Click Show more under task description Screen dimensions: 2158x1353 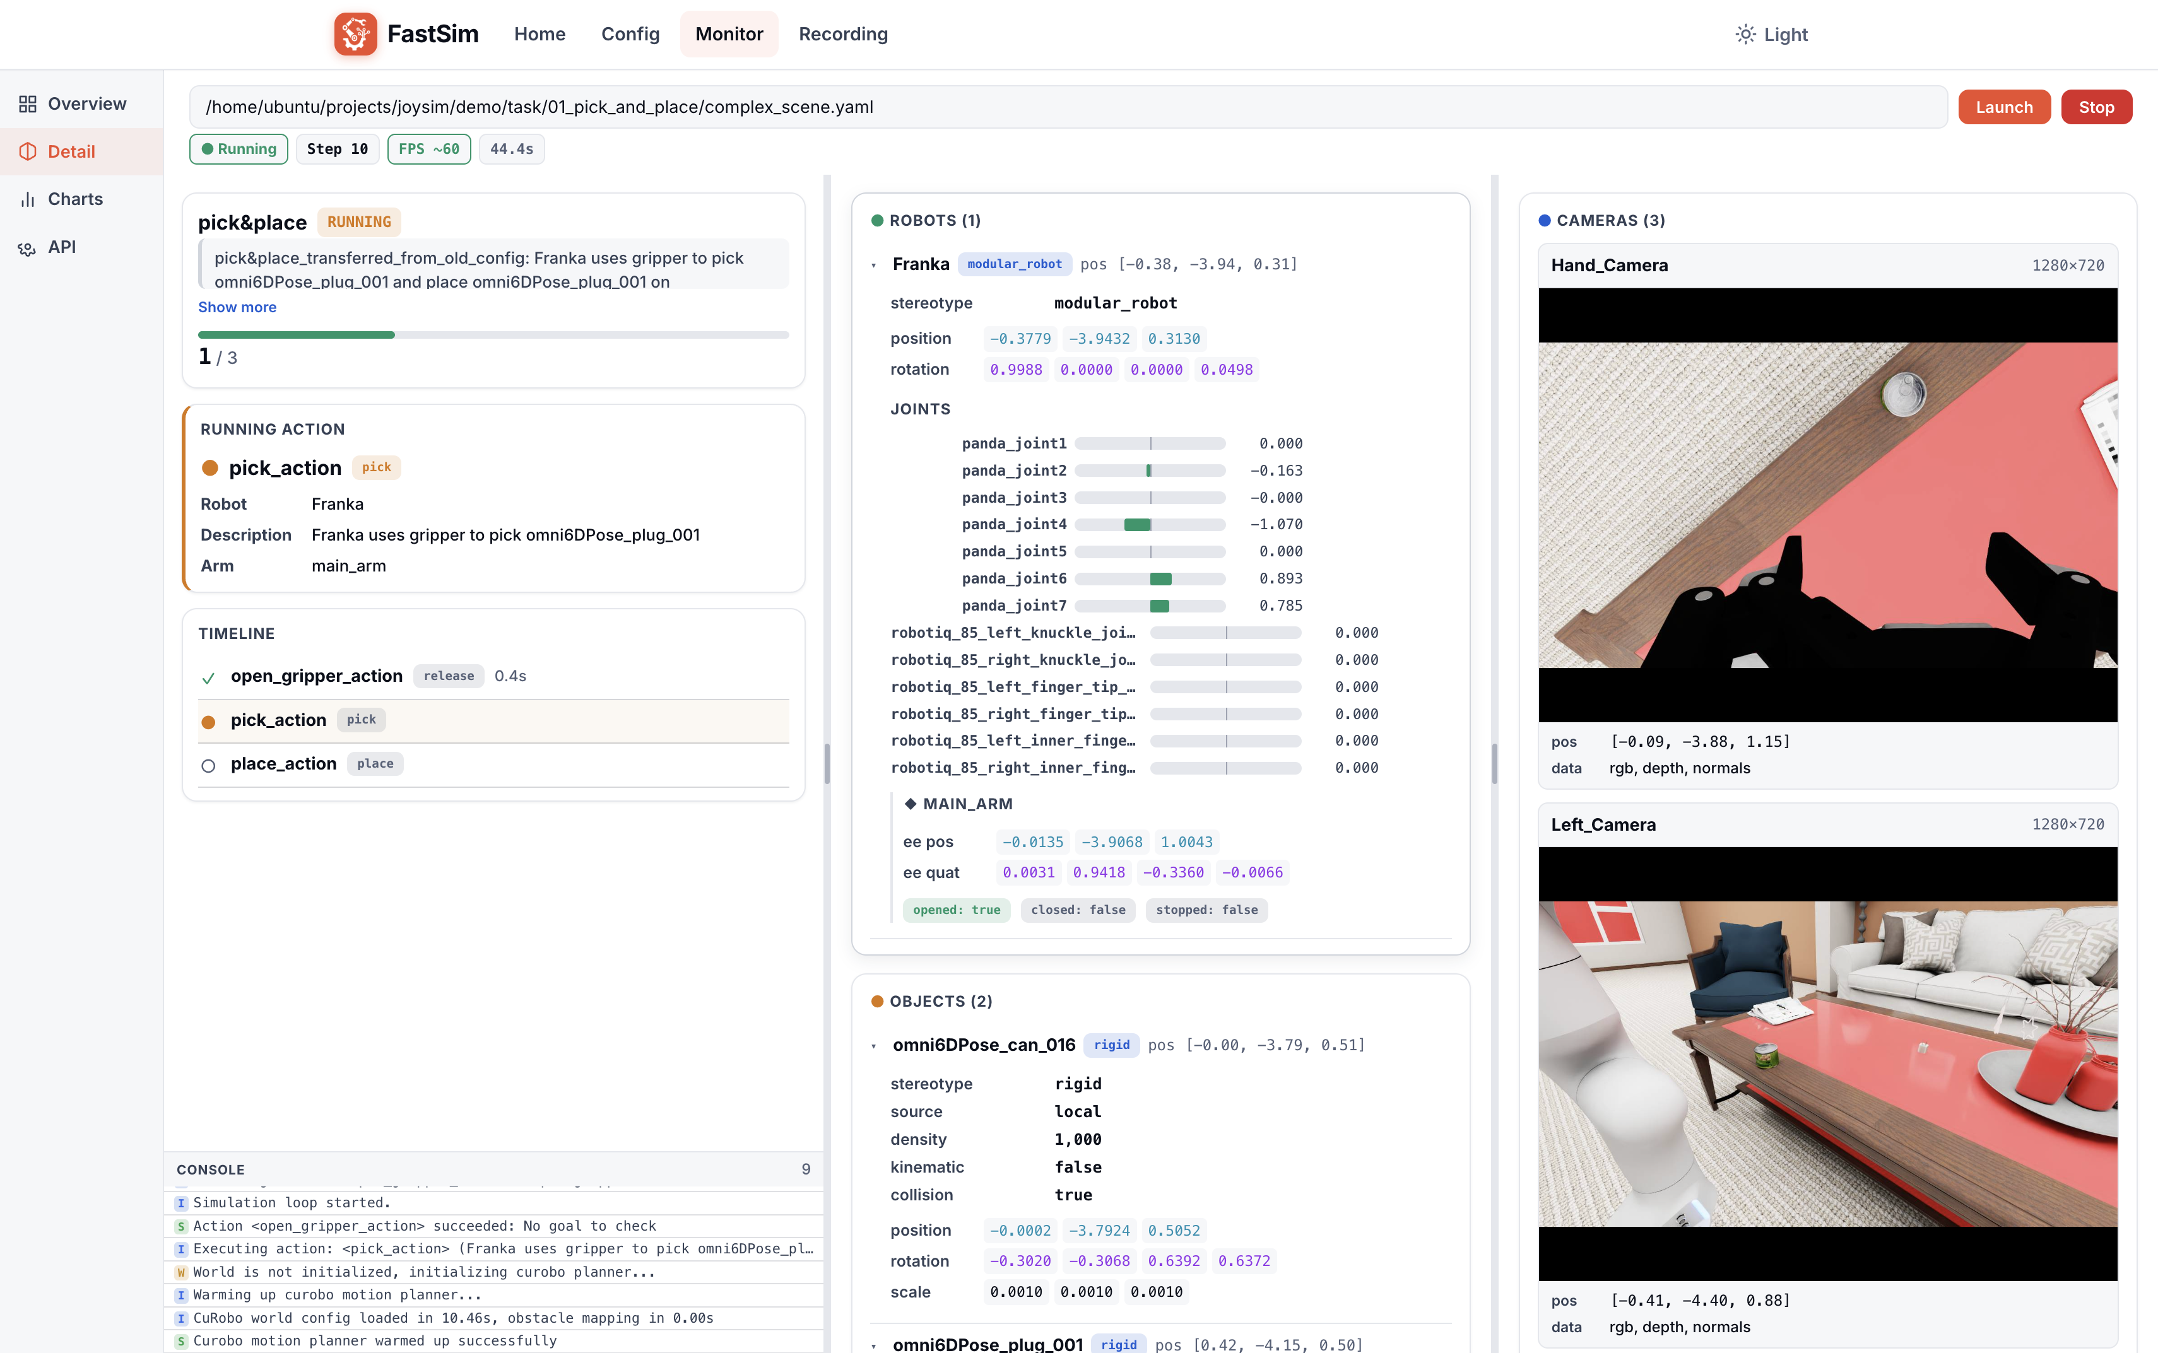pyautogui.click(x=237, y=307)
